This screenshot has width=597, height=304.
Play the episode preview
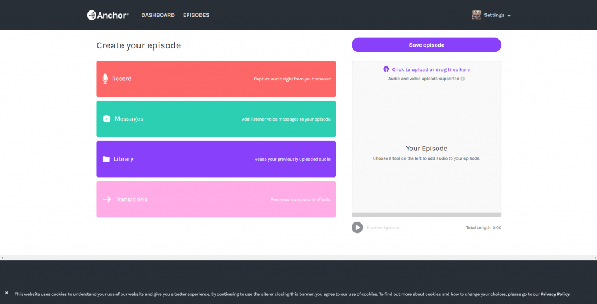[x=357, y=228]
